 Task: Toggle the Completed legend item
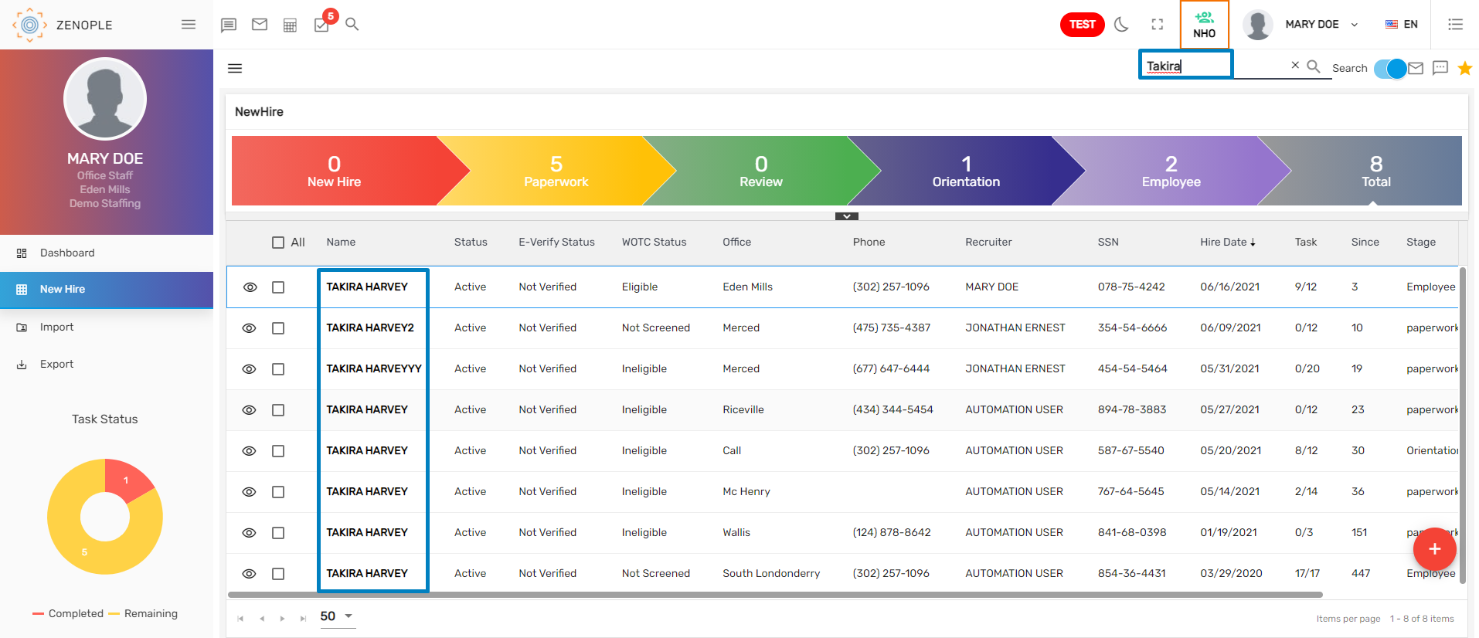[x=68, y=614]
